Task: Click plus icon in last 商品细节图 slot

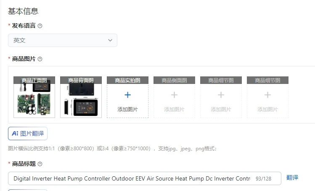Action: 267,95
